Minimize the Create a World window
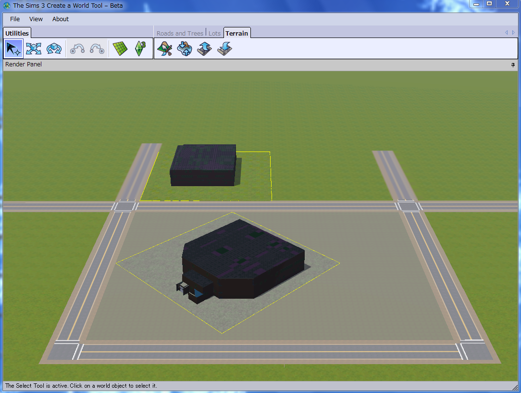The image size is (521, 393). [x=476, y=4]
